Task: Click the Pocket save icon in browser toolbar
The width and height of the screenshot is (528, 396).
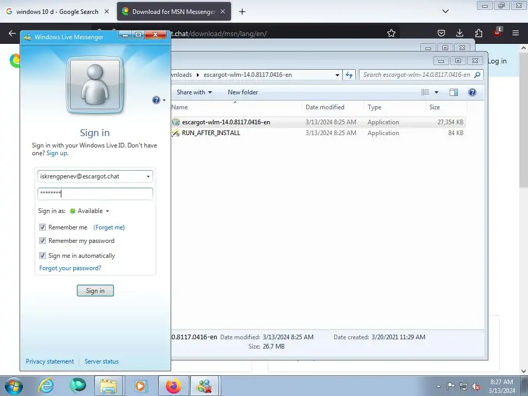Action: (x=441, y=33)
